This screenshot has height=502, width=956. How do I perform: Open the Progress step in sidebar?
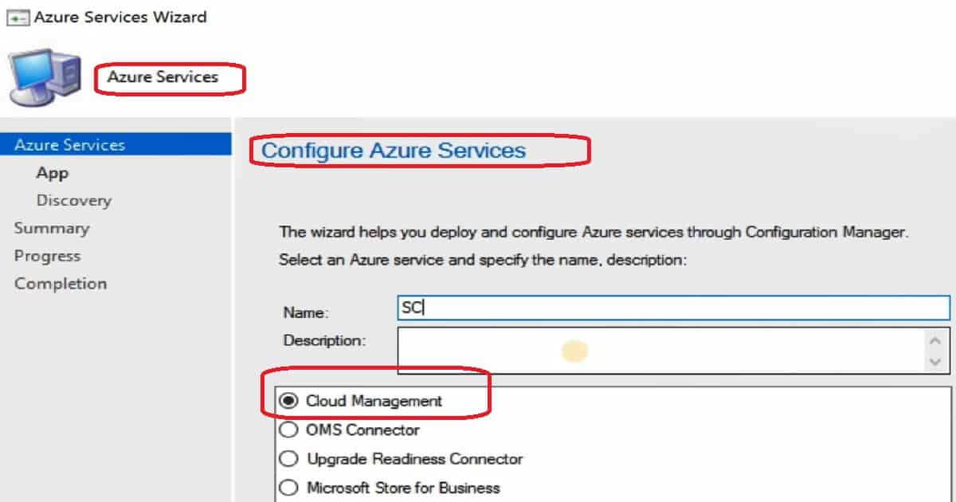pos(47,256)
